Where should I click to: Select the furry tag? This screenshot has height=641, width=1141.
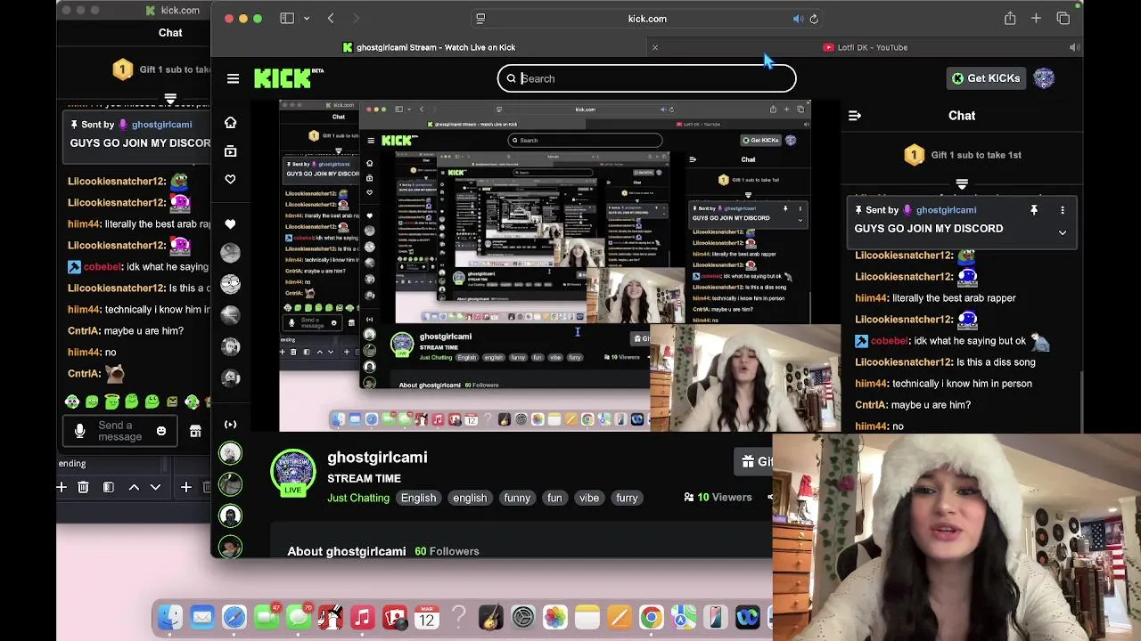coord(627,498)
